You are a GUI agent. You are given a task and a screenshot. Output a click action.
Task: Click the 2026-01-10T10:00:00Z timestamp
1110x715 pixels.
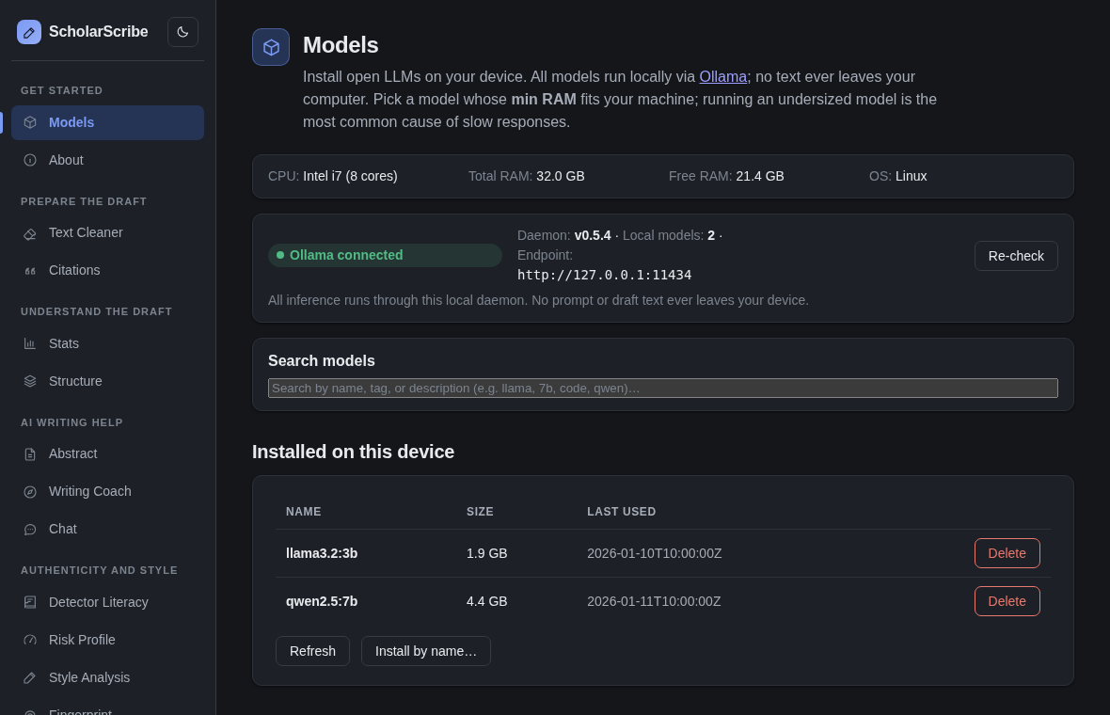coord(654,553)
